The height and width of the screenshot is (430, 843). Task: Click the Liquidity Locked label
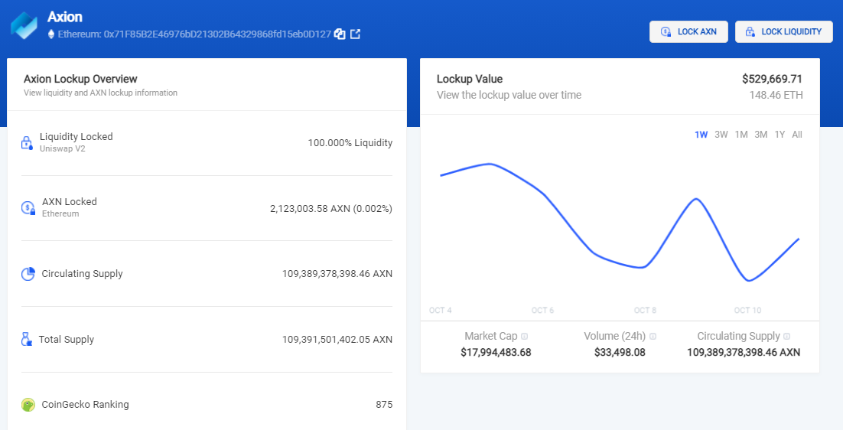[x=76, y=136]
